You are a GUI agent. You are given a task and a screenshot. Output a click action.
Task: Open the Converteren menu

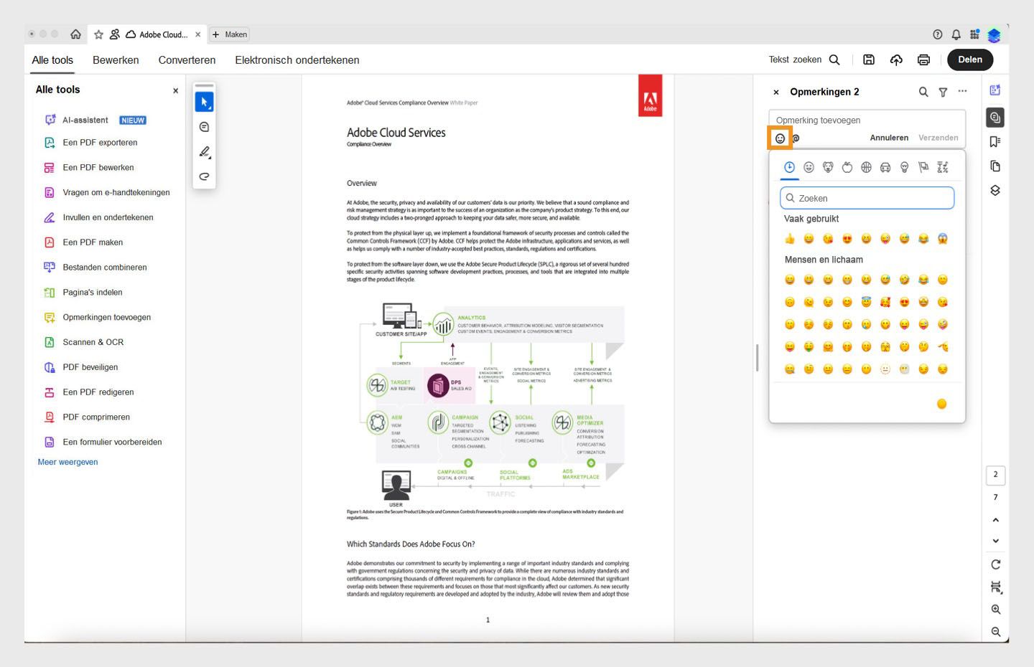pyautogui.click(x=187, y=60)
